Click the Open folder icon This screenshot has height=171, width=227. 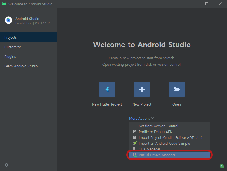pos(176,89)
